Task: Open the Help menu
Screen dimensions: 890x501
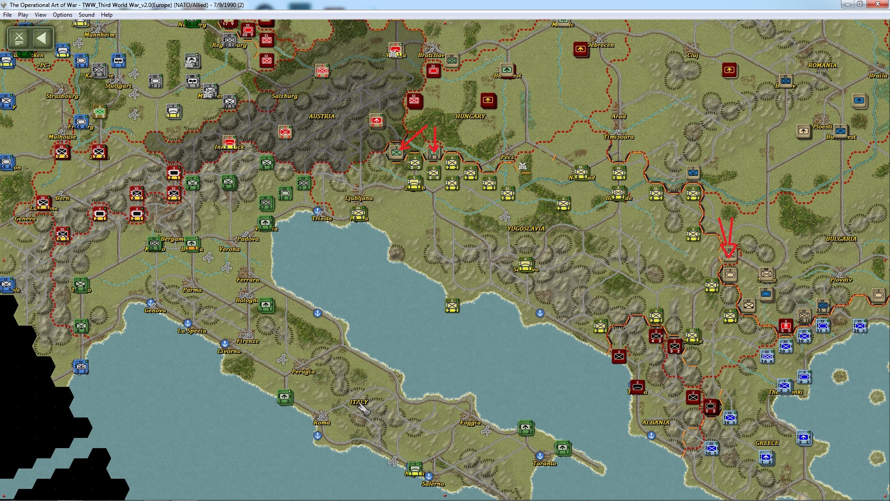Action: click(107, 15)
